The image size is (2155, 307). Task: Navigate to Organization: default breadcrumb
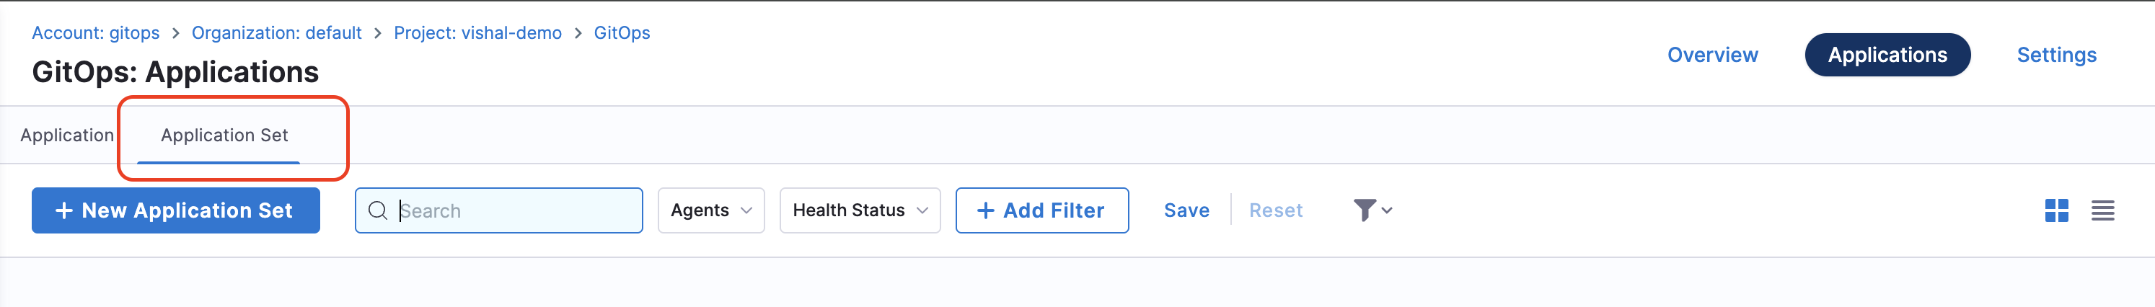(276, 32)
